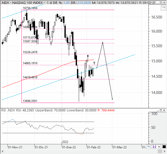Maximize the RSI indicator panel
Image resolution: width=167 pixels, height=154 pixels.
161,110
